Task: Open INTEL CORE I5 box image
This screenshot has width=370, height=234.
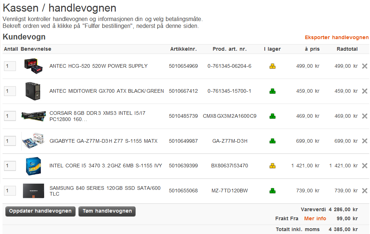Action: click(33, 166)
